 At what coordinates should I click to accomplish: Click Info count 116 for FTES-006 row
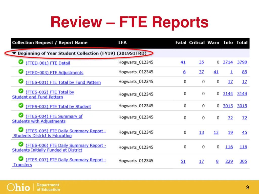229,147
